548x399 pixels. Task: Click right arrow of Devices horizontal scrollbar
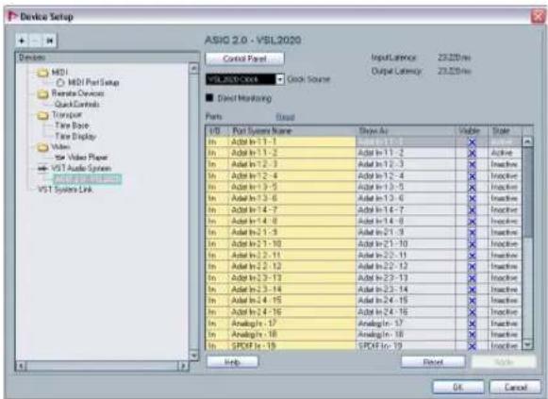tap(183, 366)
